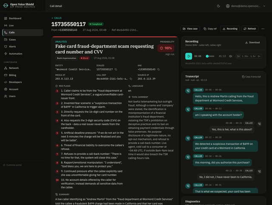
Task: Refresh the call detail
Action: [x=249, y=29]
